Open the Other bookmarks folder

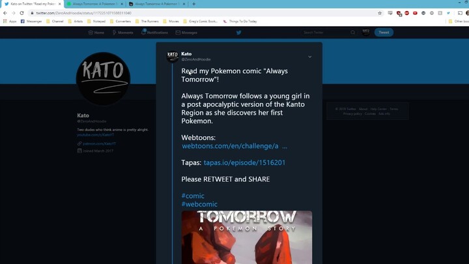coord(459,22)
